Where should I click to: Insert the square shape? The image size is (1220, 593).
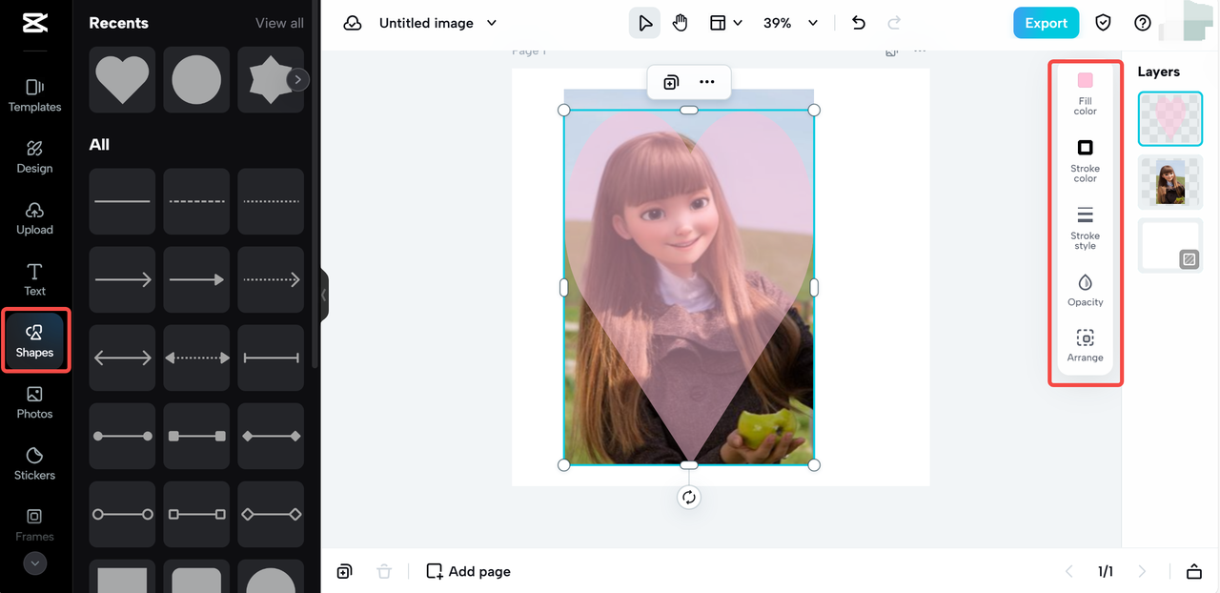click(122, 576)
